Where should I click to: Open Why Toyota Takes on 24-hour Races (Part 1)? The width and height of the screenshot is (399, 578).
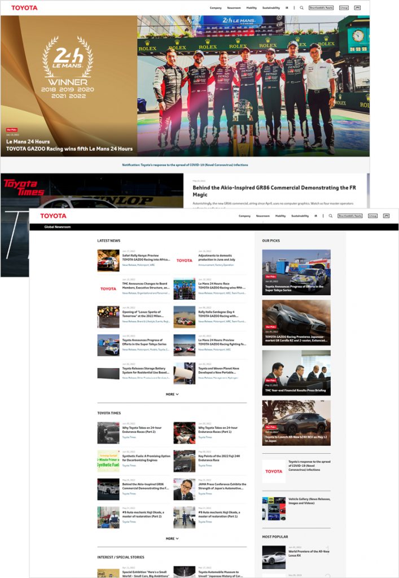coord(218,430)
